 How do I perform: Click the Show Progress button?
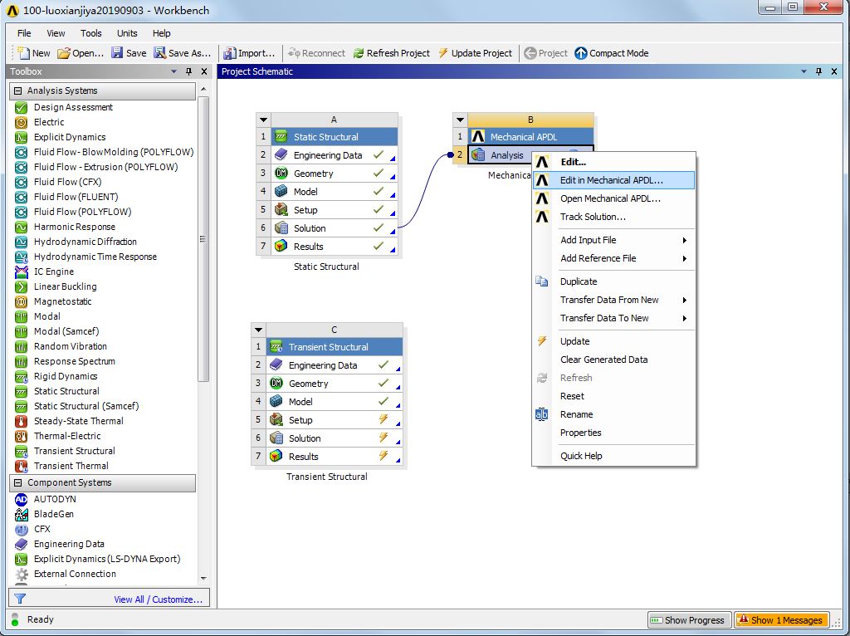[689, 619]
